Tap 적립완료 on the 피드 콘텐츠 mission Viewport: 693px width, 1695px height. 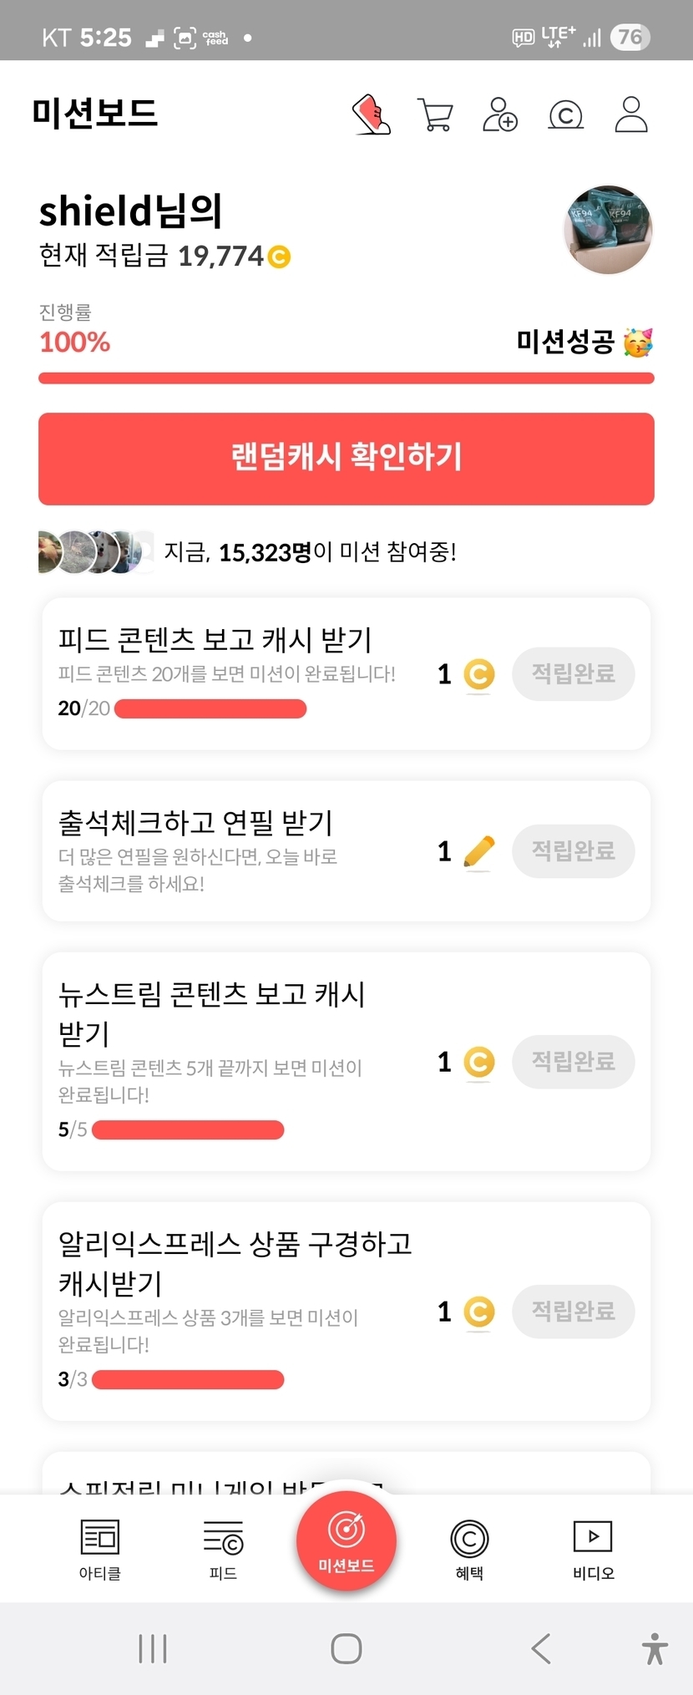point(574,674)
